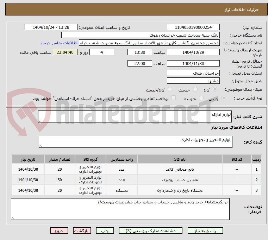The image size is (268, 240).
Task: Click the unit دستگاه in row 3
Action: (122, 190)
